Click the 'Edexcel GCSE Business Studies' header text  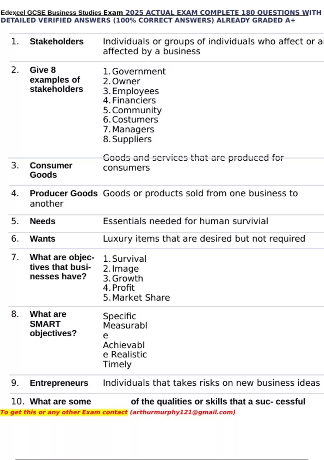click(x=51, y=13)
